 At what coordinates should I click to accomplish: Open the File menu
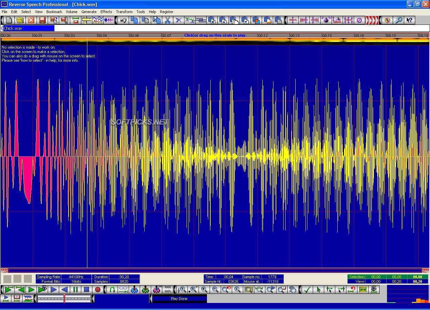(x=4, y=12)
